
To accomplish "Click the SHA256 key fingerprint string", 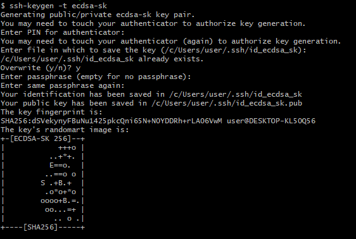I will tap(111, 121).
